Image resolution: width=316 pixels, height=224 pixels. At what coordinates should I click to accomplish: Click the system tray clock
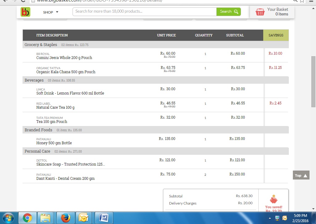300,218
